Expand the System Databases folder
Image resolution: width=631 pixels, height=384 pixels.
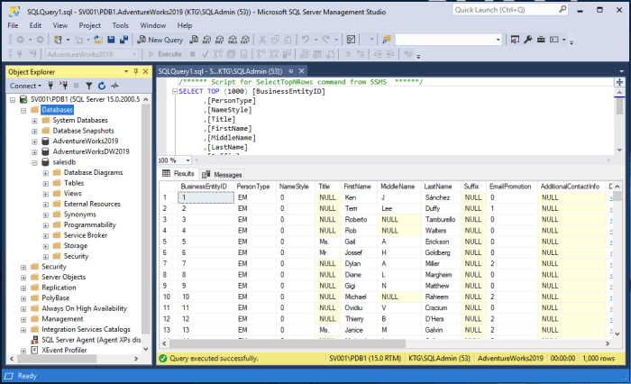tap(34, 120)
